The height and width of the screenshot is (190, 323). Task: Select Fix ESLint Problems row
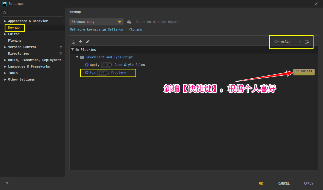tap(194, 72)
